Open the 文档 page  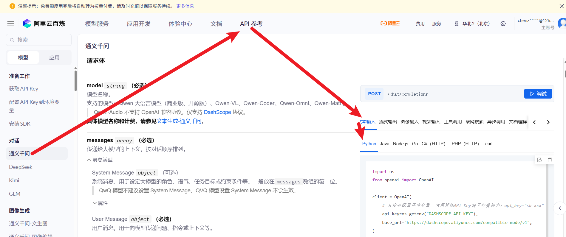[x=216, y=24]
